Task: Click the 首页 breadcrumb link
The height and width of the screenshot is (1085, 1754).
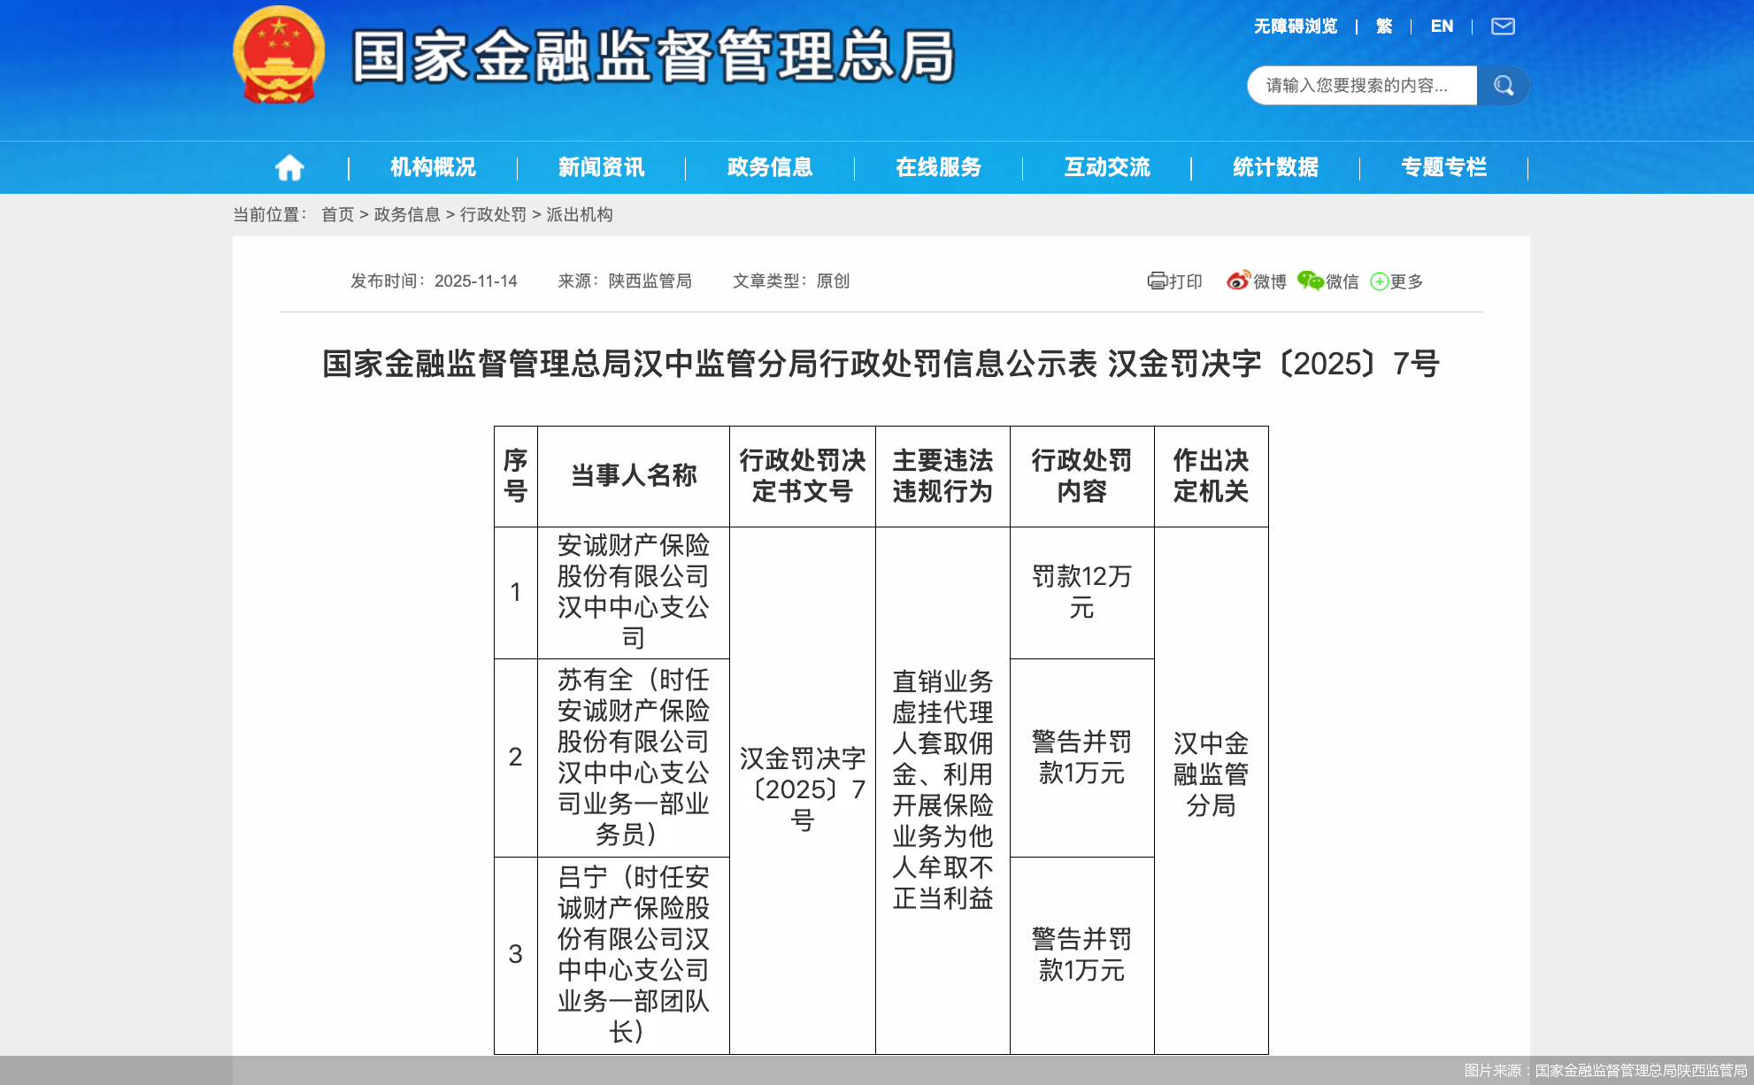Action: [336, 214]
